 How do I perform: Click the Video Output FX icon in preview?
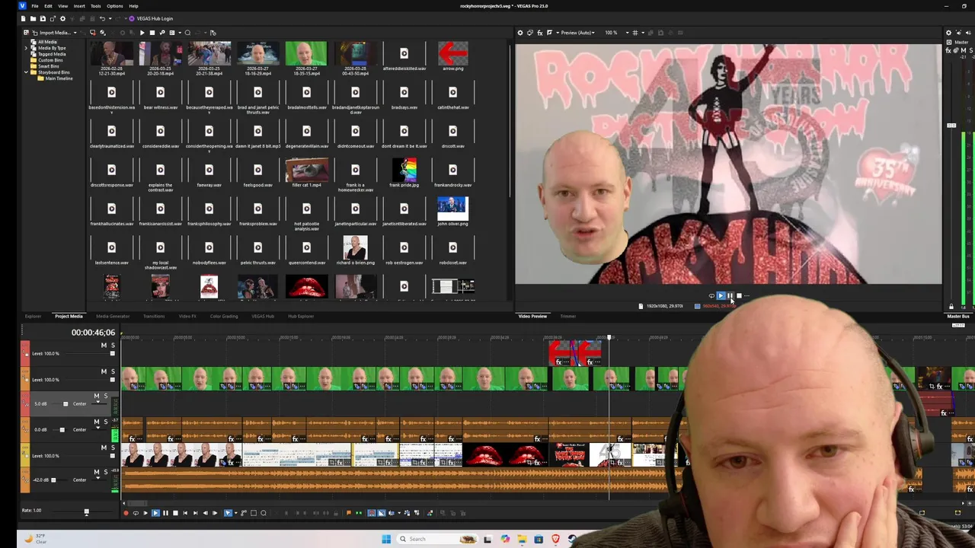tap(540, 33)
